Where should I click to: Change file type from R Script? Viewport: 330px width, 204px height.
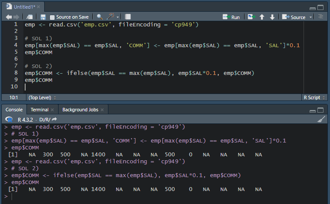click(x=314, y=97)
